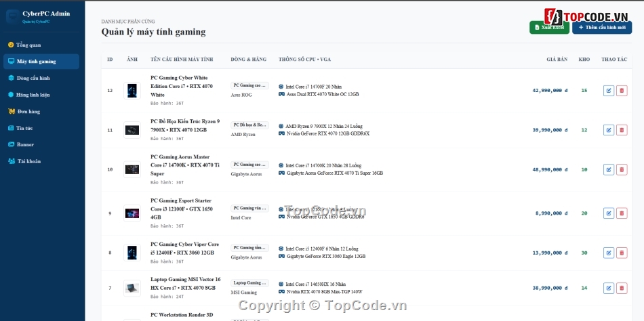Click the DÒNG & HÃNG column header
The image size is (644, 321).
[x=249, y=60]
